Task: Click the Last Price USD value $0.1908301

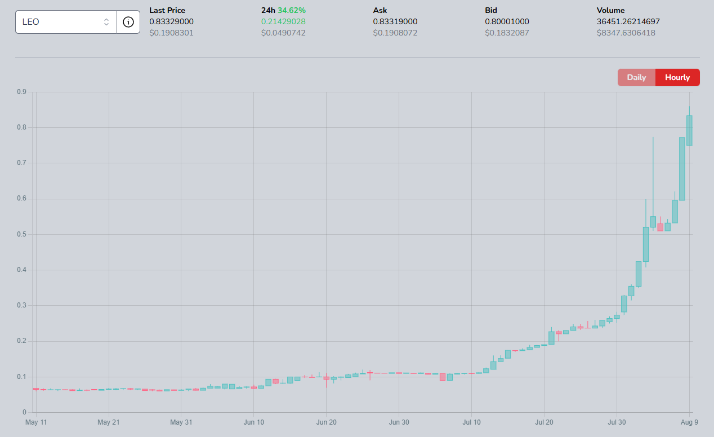Action: pyautogui.click(x=170, y=33)
